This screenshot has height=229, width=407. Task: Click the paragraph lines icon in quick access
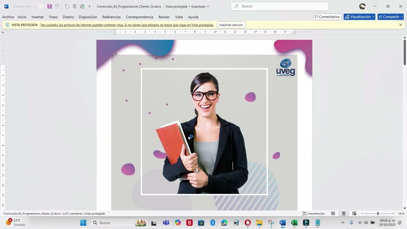(x=74, y=6)
